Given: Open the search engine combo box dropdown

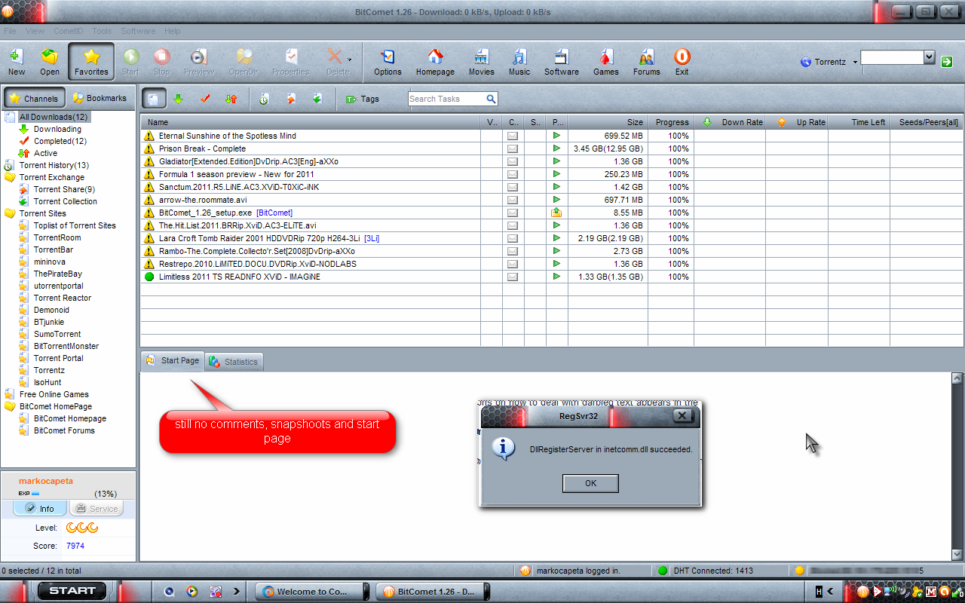Looking at the screenshot, I should (929, 57).
